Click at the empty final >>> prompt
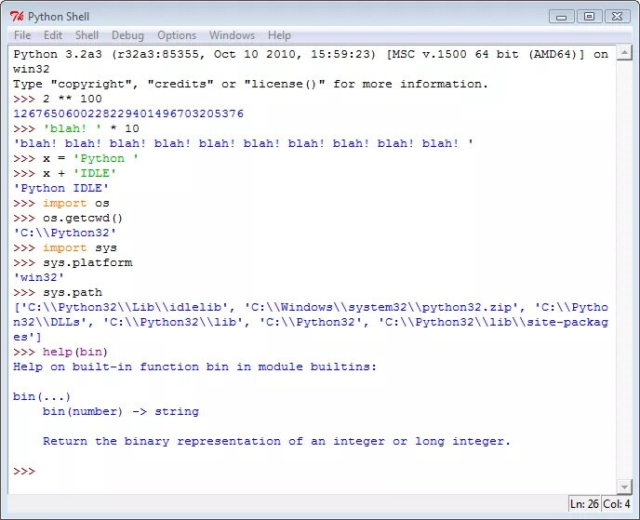The image size is (640, 520). (x=24, y=471)
